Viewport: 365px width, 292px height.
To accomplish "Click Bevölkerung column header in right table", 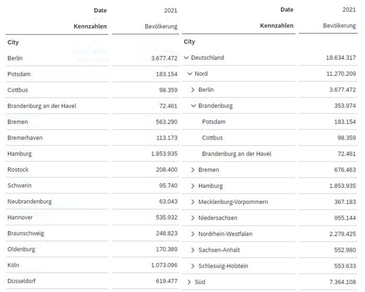I will (339, 26).
